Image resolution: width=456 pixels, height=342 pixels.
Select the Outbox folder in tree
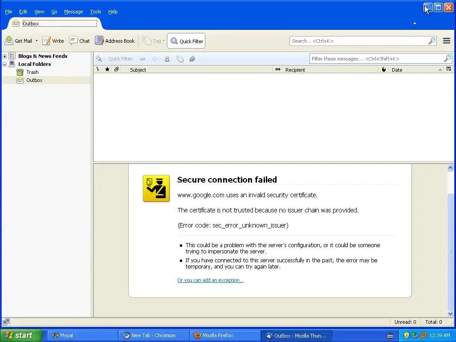click(x=34, y=80)
